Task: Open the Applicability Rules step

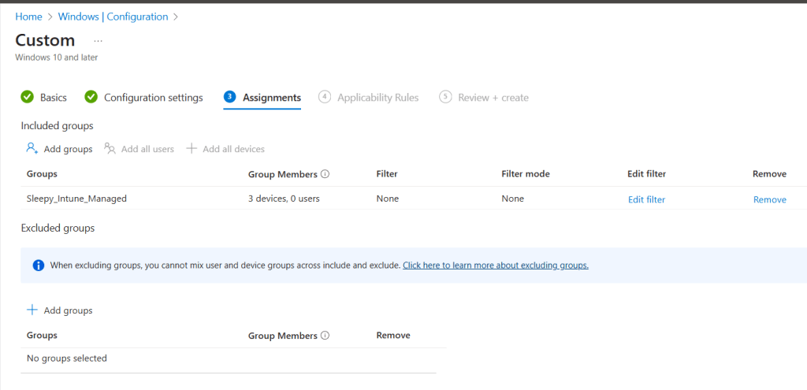Action: pyautogui.click(x=377, y=98)
